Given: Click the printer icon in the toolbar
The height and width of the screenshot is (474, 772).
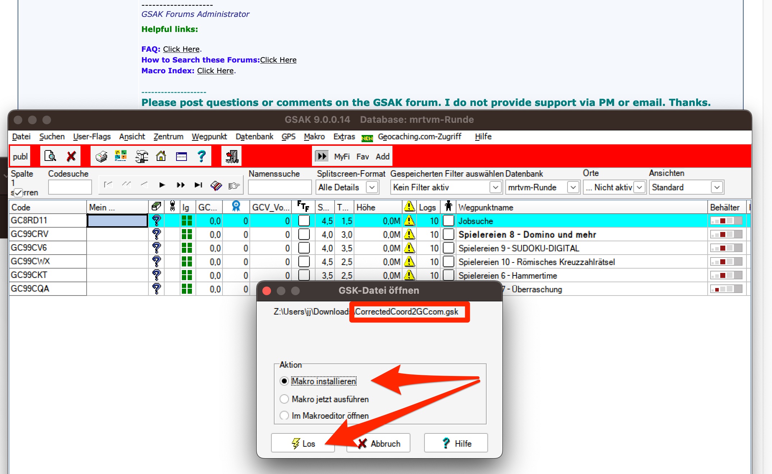Looking at the screenshot, I should (101, 156).
